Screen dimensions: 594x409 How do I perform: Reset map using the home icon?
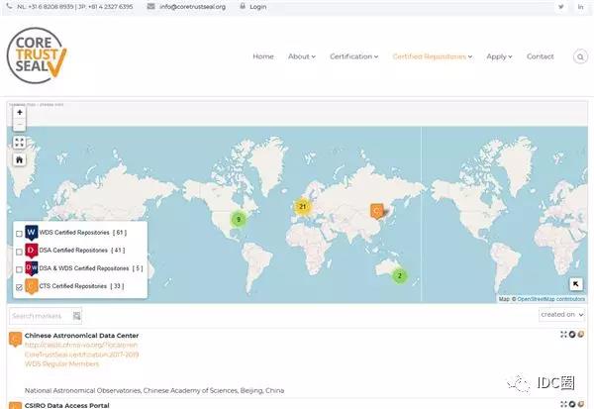pyautogui.click(x=20, y=160)
